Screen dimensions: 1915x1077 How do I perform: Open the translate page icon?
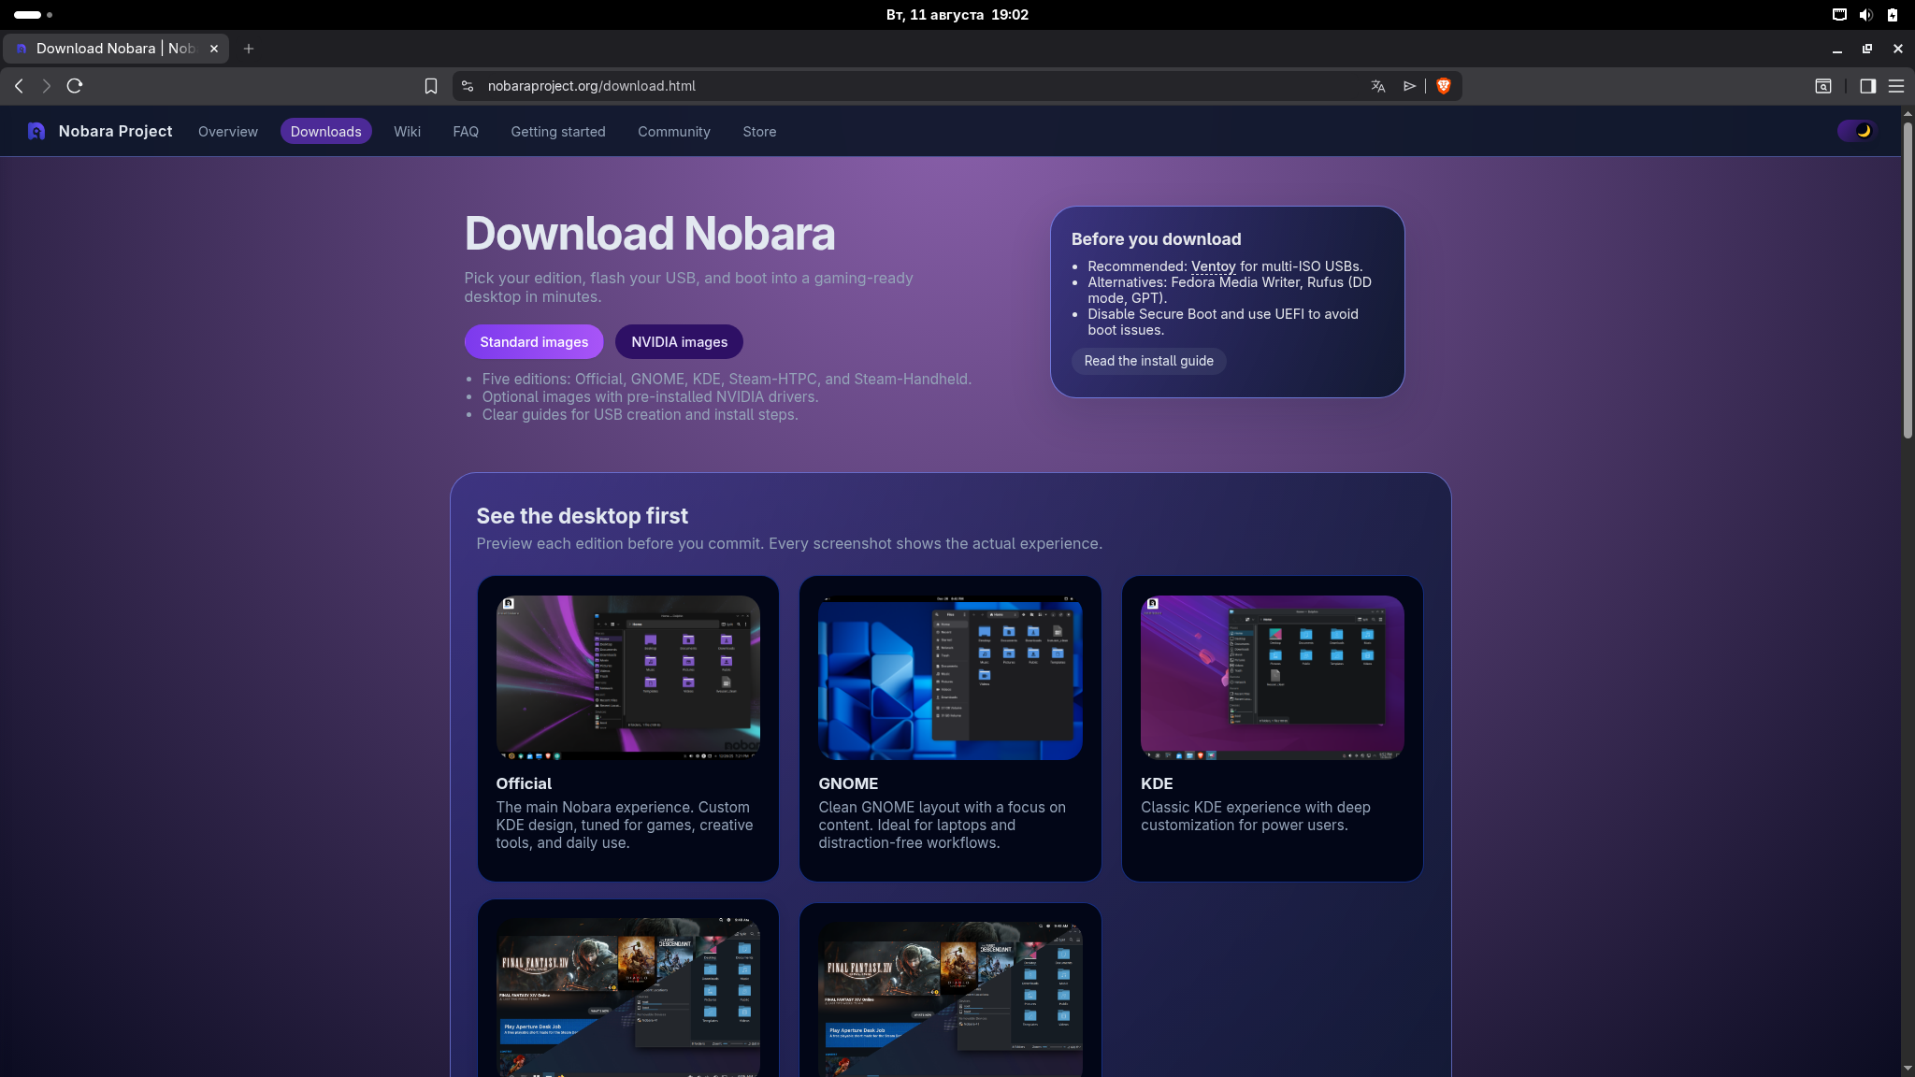coord(1378,86)
